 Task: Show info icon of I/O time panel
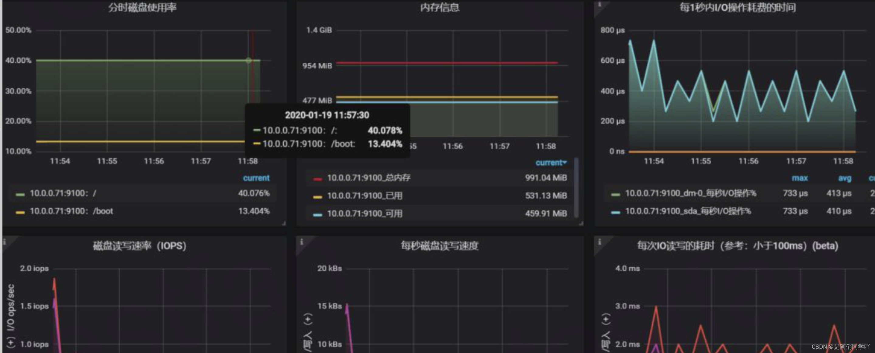(x=600, y=5)
